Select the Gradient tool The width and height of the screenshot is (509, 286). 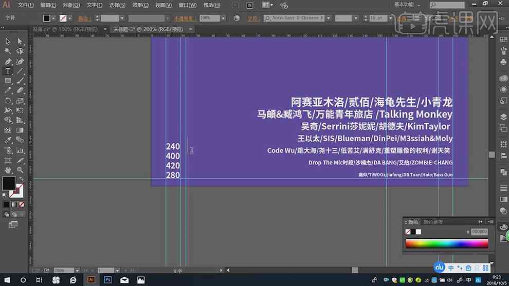[x=20, y=130]
